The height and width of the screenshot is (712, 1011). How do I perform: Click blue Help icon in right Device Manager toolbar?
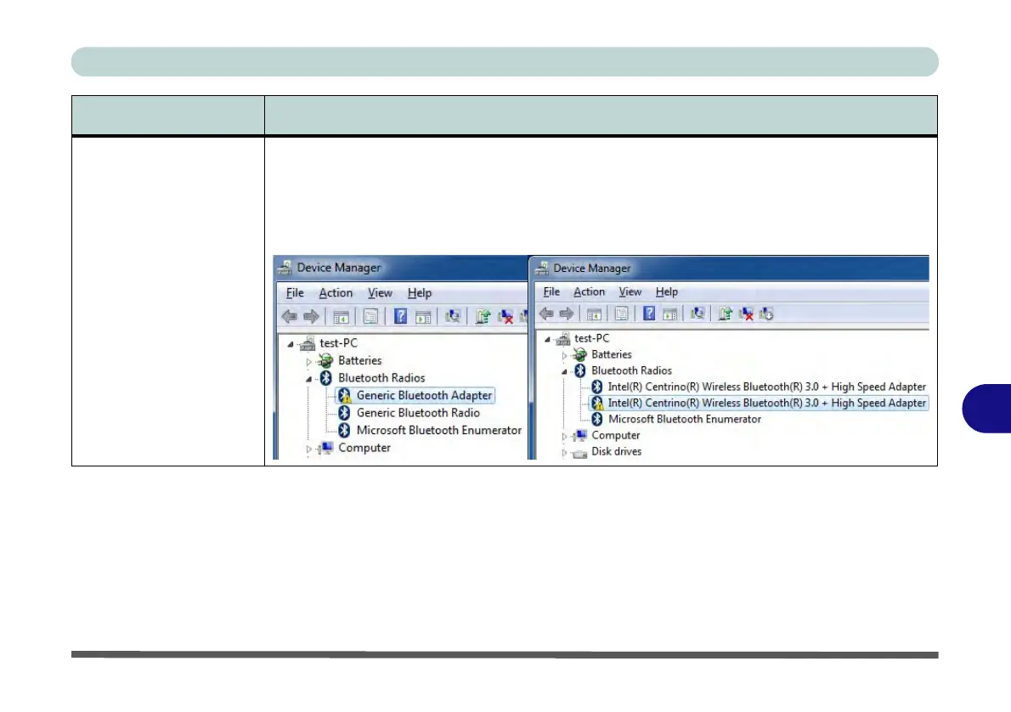(x=649, y=314)
